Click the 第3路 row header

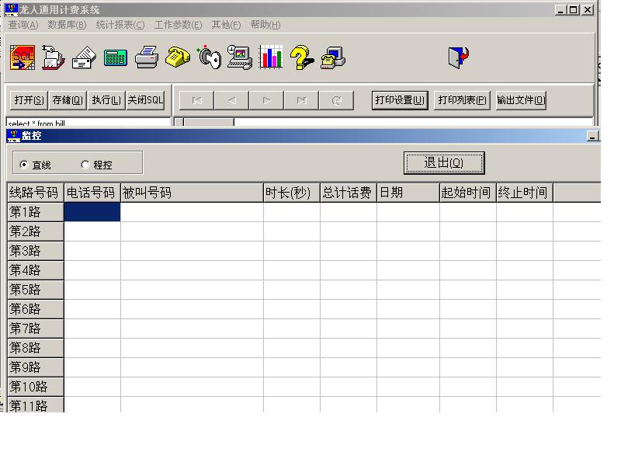coord(35,251)
